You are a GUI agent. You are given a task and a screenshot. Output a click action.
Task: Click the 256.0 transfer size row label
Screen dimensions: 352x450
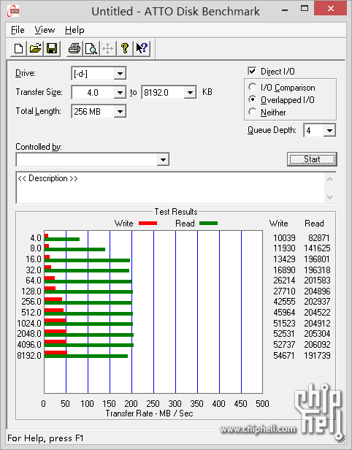(x=31, y=302)
